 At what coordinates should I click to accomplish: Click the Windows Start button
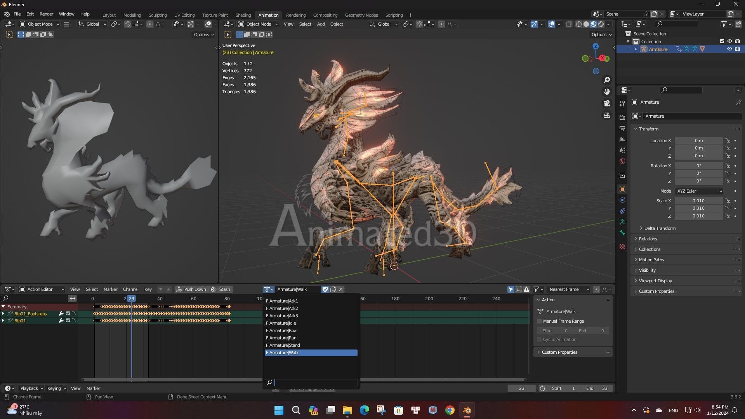click(279, 410)
